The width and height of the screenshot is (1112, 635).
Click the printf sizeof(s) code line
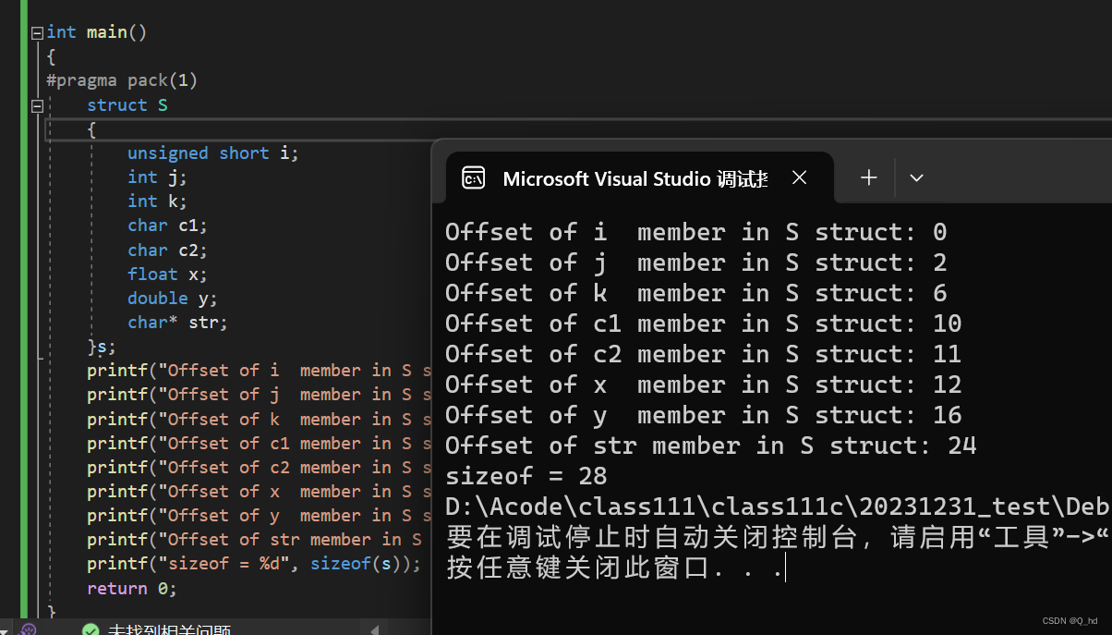(254, 564)
